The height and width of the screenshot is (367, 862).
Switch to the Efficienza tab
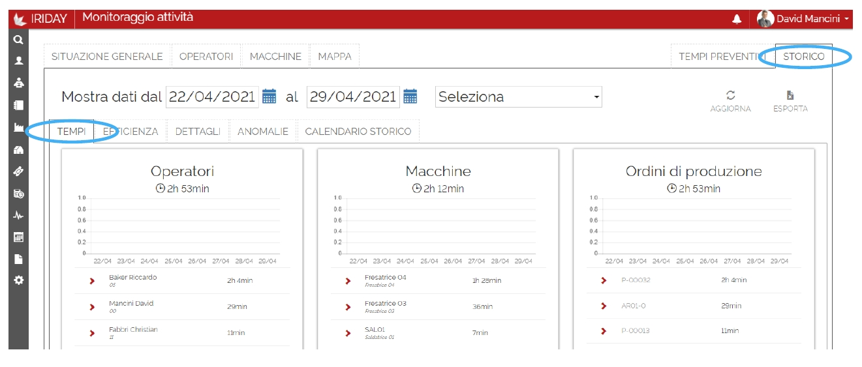click(x=131, y=132)
